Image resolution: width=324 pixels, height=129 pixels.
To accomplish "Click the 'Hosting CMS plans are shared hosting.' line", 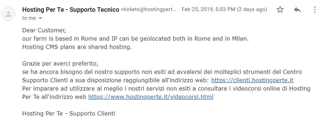I will [77, 47].
